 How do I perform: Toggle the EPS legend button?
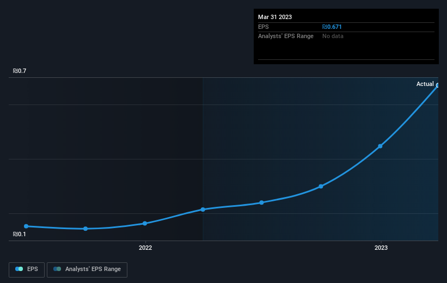(x=27, y=269)
